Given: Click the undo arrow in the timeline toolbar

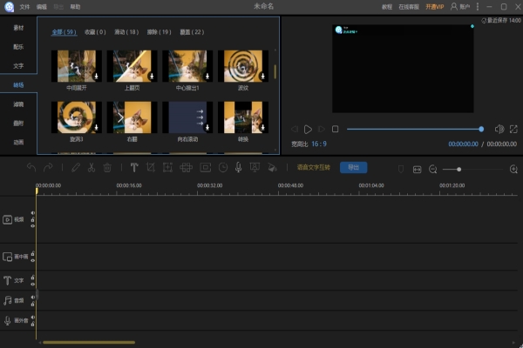Looking at the screenshot, I should pyautogui.click(x=31, y=168).
